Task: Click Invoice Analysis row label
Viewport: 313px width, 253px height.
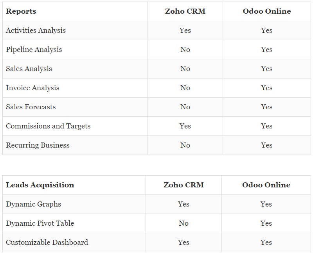Action: (32, 88)
